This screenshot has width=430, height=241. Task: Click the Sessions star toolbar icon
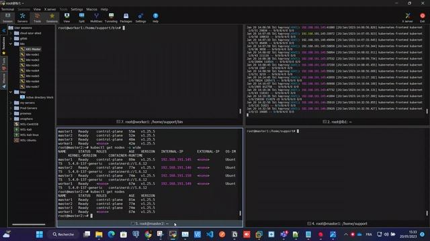(x=52, y=17)
